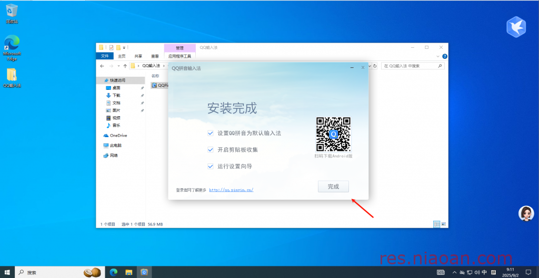Uncheck the 开启剪贴板收集 option

(x=211, y=150)
